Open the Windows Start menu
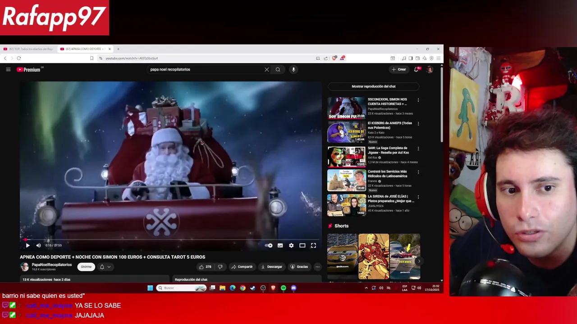 (x=150, y=288)
